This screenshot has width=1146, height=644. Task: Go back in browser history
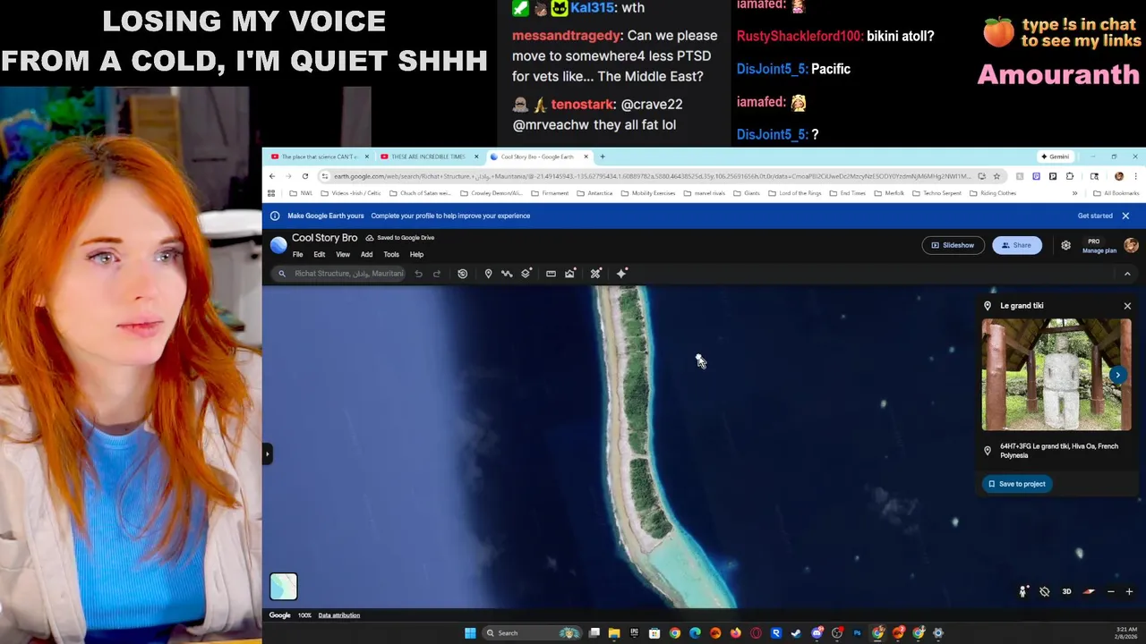pos(272,176)
